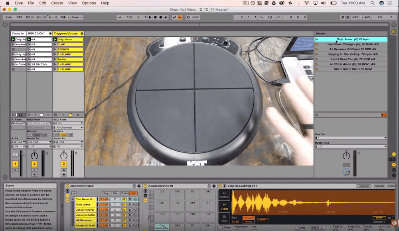Toggle the Draw Mode pencil icon
The width and height of the screenshot is (399, 231).
pyautogui.click(x=343, y=17)
